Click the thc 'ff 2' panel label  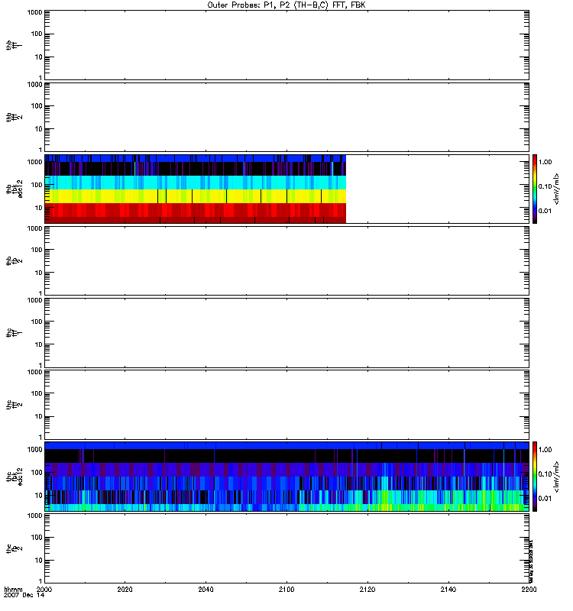point(14,405)
